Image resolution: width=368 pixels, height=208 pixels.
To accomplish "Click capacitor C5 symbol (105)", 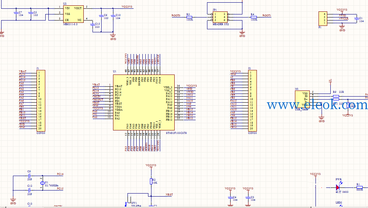I will (x=30, y=13).
